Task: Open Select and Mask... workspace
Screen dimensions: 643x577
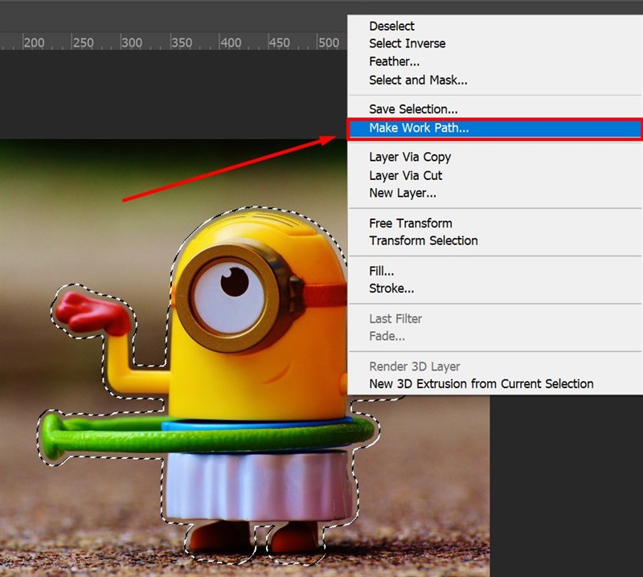Action: click(418, 80)
